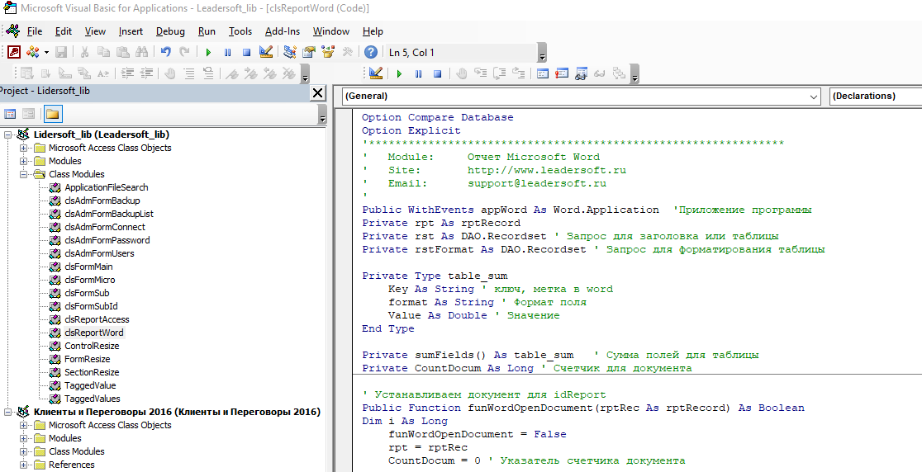
Task: Open Find with the binoculars icon
Action: tap(141, 52)
